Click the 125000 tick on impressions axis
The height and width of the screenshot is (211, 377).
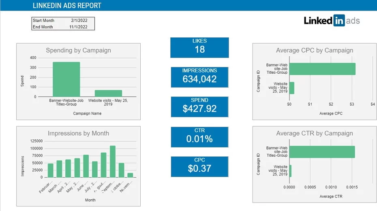(36, 141)
